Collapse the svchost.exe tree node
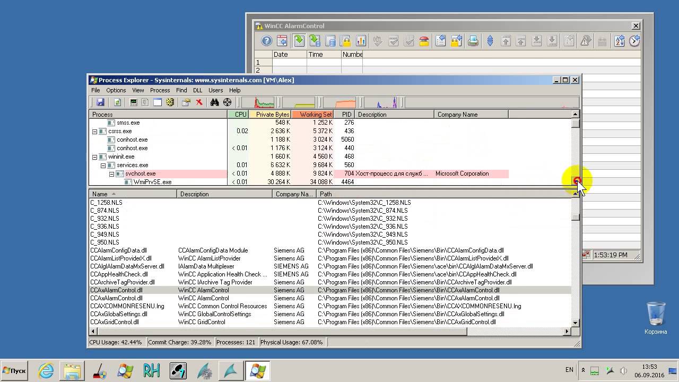 coord(112,173)
